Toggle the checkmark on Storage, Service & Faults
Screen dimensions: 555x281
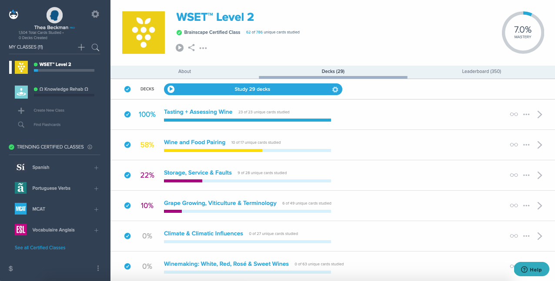[127, 175]
